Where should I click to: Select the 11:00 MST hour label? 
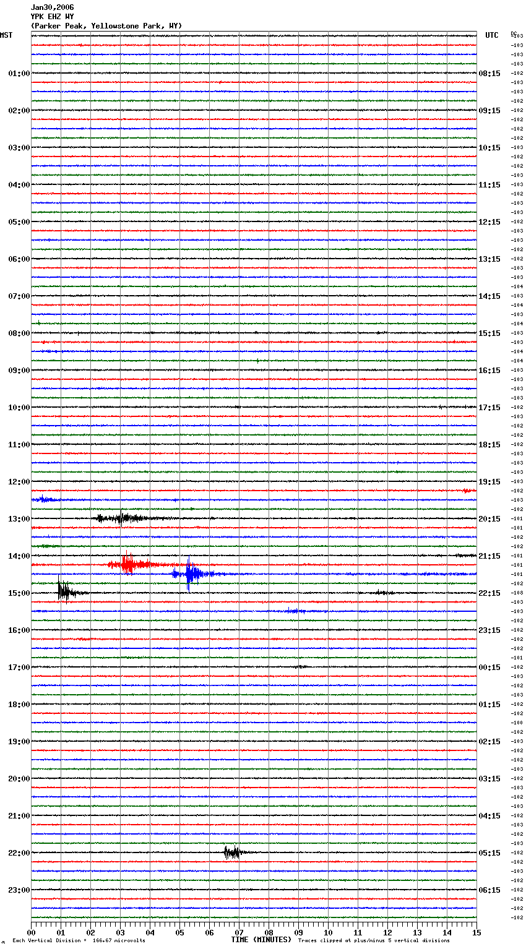pos(19,445)
